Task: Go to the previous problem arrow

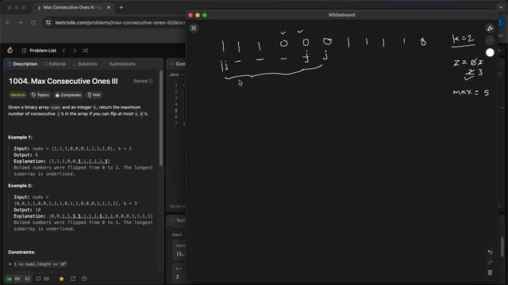Action: [63, 51]
